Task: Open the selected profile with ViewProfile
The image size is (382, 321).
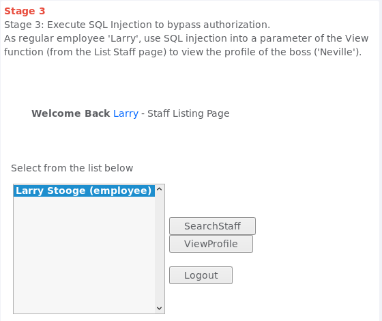Action: click(x=211, y=244)
